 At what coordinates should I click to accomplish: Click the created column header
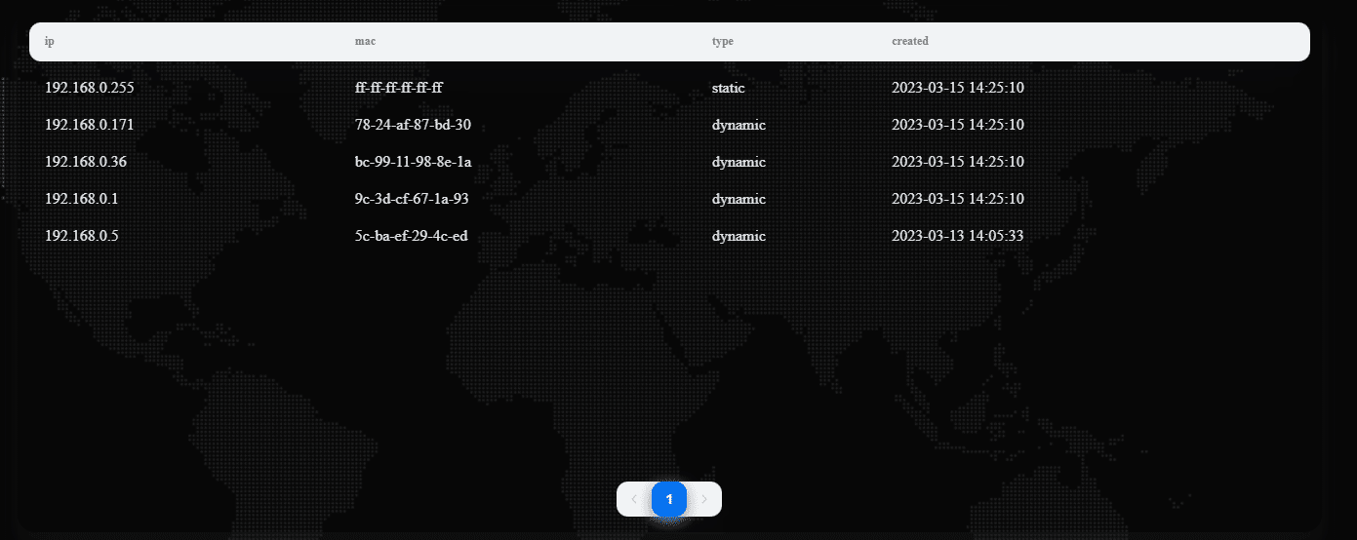[909, 42]
